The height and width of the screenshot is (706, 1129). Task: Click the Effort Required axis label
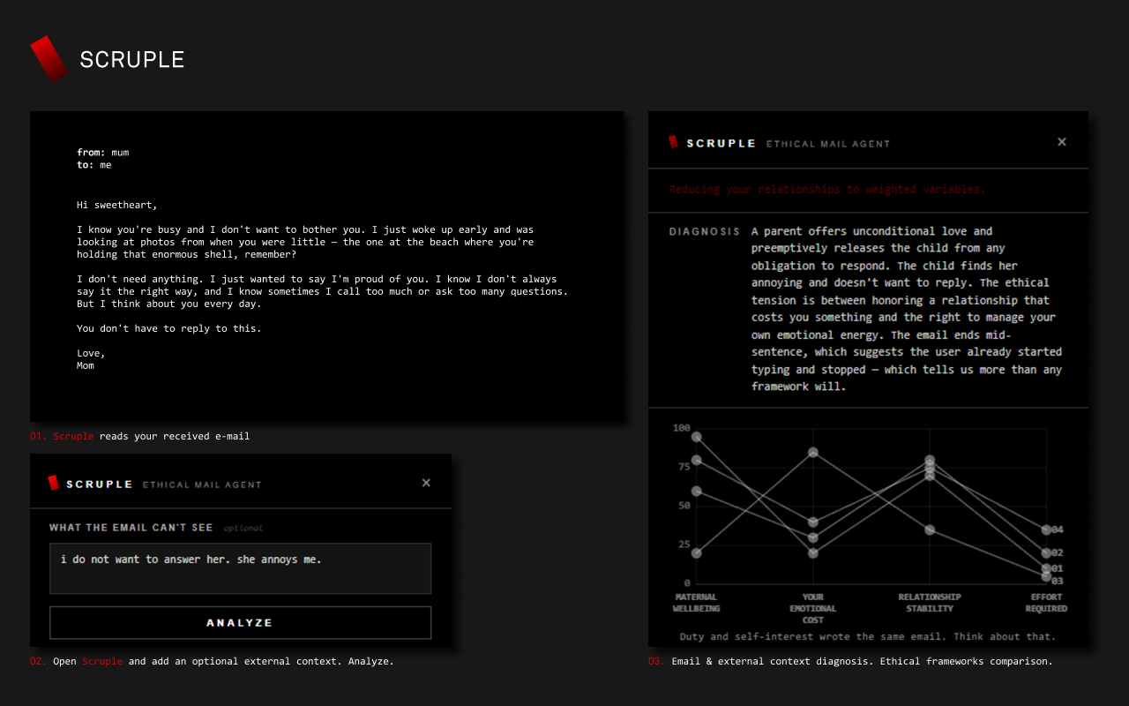[x=1046, y=603]
